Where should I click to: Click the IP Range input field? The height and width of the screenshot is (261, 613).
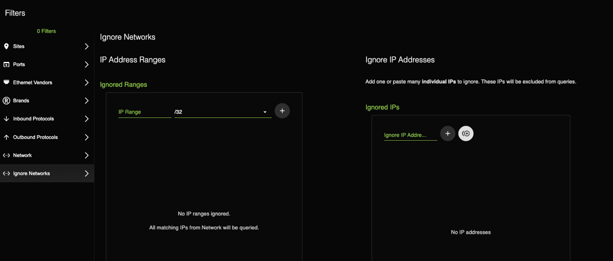coord(145,112)
